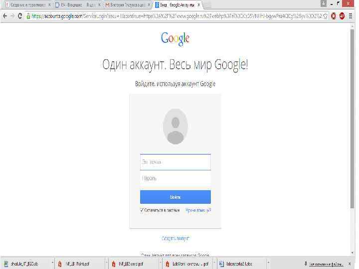Viewport: 359px width, 269px height.
Task: Open the downloaded INF_LB2 word pdf
Action: 131,264
